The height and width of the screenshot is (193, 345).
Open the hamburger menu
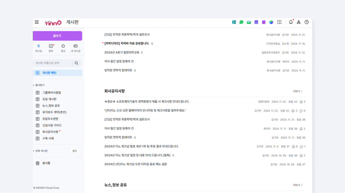click(x=37, y=22)
